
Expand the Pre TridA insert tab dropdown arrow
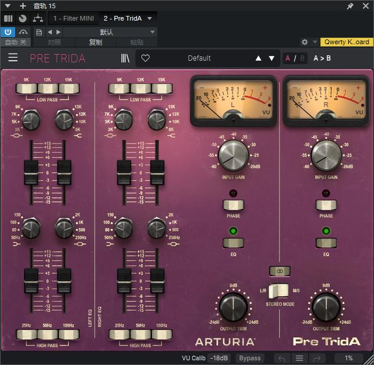(150, 18)
